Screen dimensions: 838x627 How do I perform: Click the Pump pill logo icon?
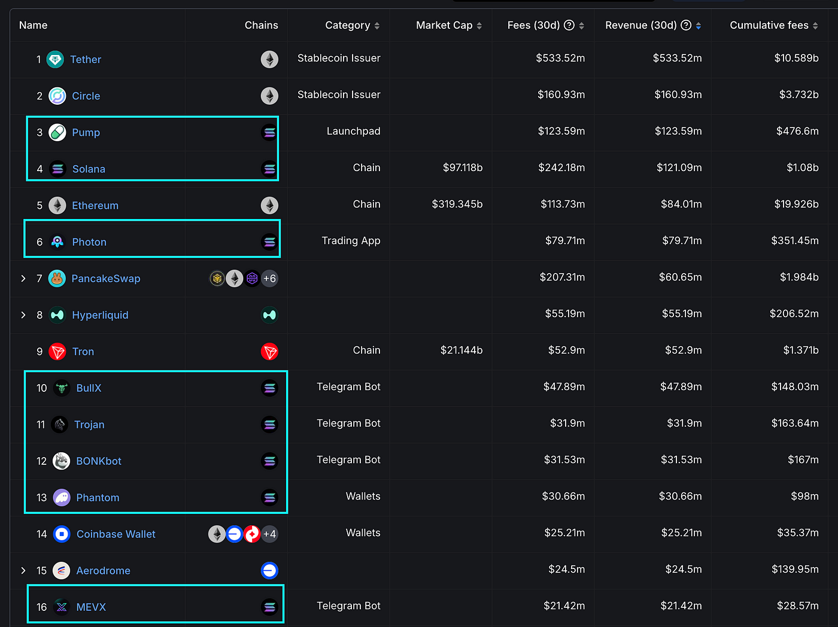[57, 132]
